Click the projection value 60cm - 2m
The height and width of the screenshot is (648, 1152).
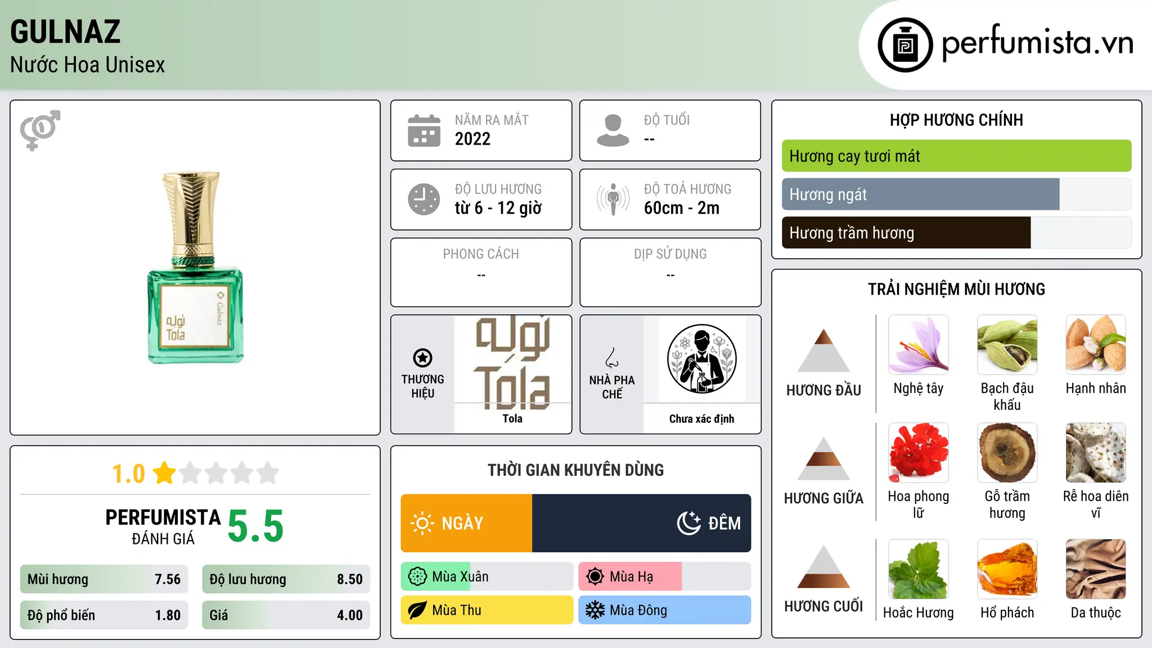pos(682,208)
